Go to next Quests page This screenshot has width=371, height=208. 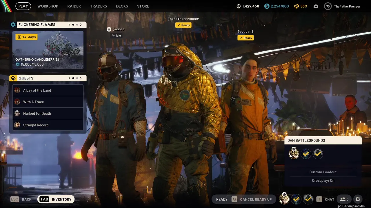tap(81, 78)
